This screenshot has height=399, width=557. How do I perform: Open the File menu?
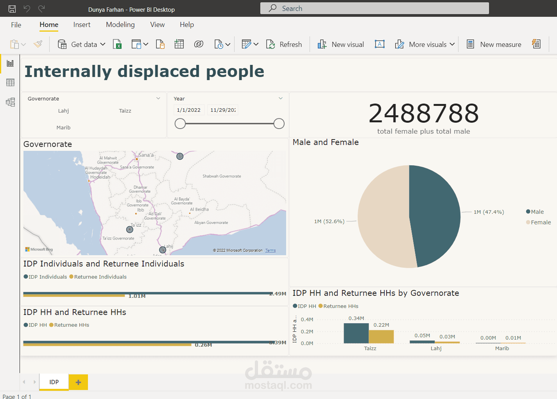(x=16, y=25)
